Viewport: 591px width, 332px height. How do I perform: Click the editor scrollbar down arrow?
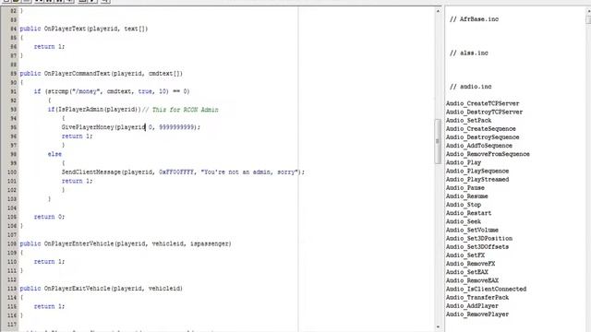(438, 326)
